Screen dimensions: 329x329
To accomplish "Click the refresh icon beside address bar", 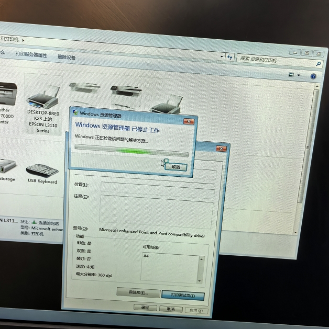I will [x=230, y=58].
